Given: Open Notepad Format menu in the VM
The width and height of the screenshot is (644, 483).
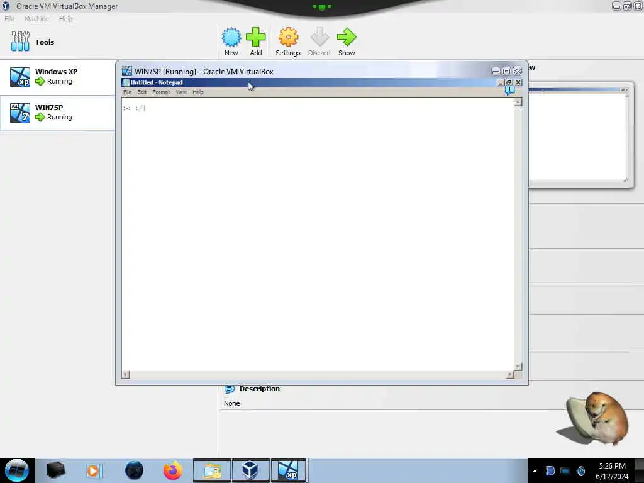Looking at the screenshot, I should tap(161, 92).
